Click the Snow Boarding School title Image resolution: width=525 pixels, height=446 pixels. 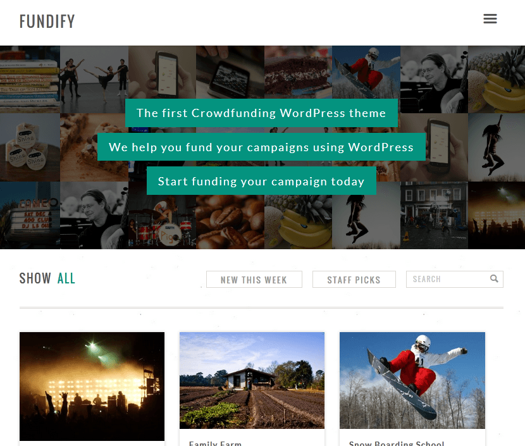click(x=397, y=443)
